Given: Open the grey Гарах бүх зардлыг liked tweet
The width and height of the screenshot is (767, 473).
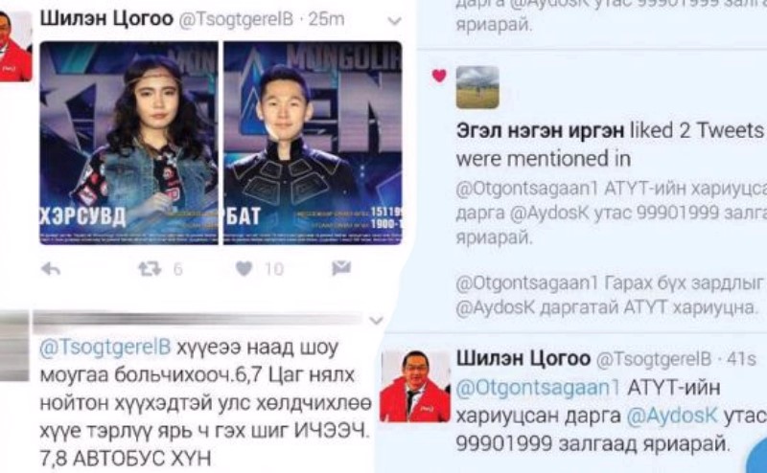Looking at the screenshot, I should coord(611,295).
